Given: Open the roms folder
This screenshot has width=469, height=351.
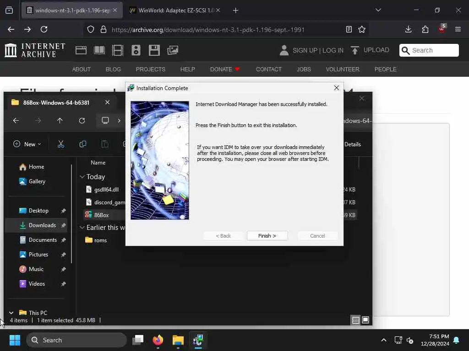Looking at the screenshot, I should (96, 240).
